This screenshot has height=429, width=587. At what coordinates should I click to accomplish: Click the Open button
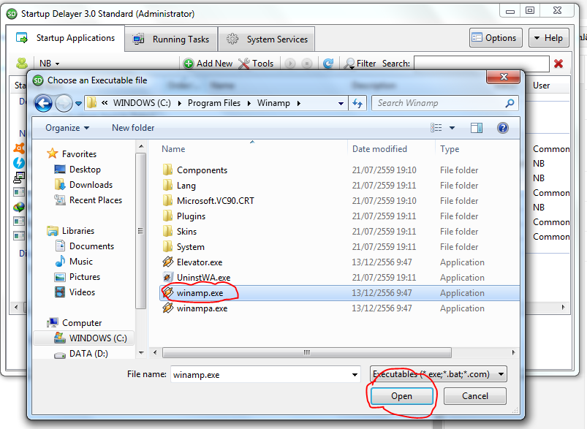402,396
